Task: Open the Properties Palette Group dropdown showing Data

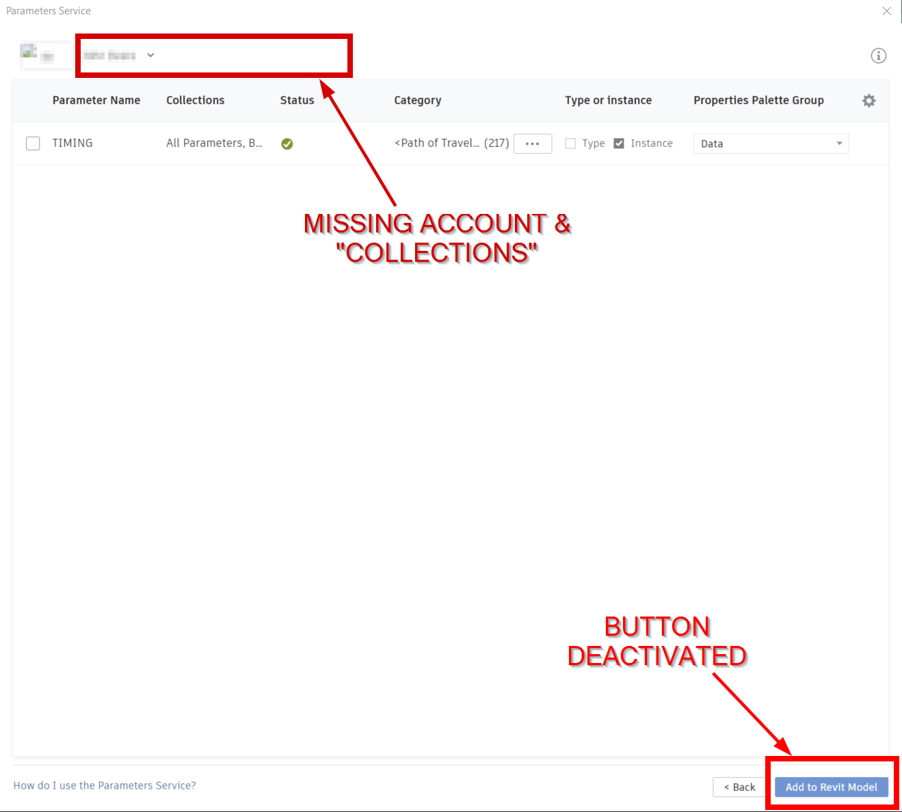Action: click(x=771, y=144)
